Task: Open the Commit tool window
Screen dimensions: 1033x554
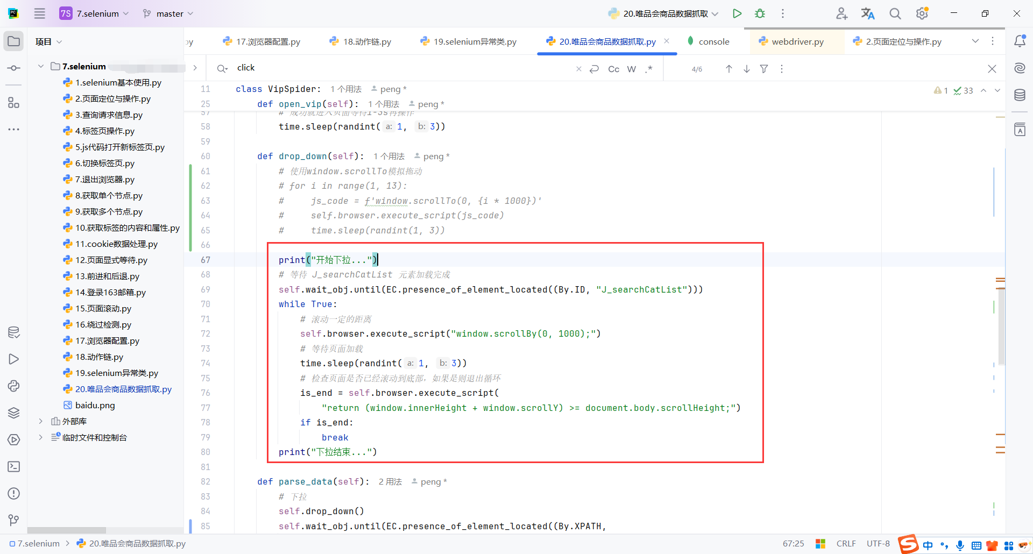Action: [14, 68]
